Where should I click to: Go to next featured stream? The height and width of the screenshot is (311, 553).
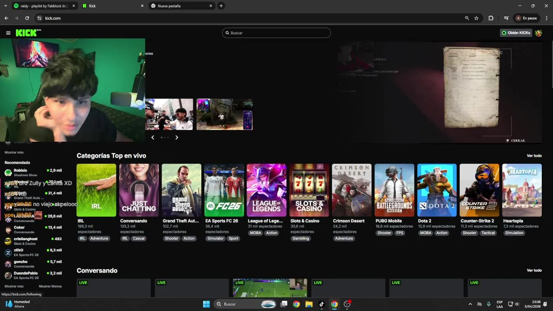pyautogui.click(x=177, y=137)
